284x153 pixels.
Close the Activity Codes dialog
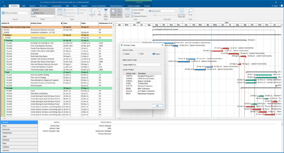click(162, 45)
